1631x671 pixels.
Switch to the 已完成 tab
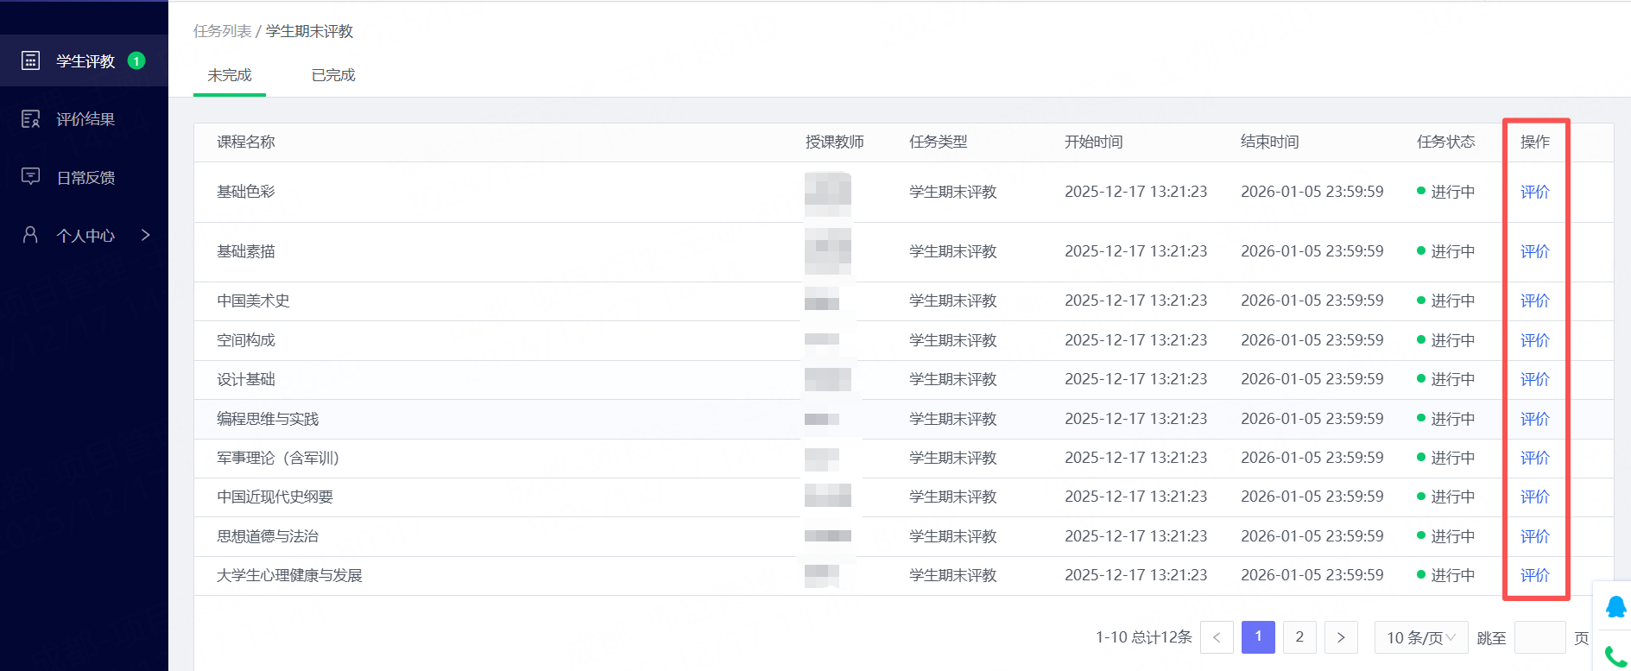click(333, 75)
